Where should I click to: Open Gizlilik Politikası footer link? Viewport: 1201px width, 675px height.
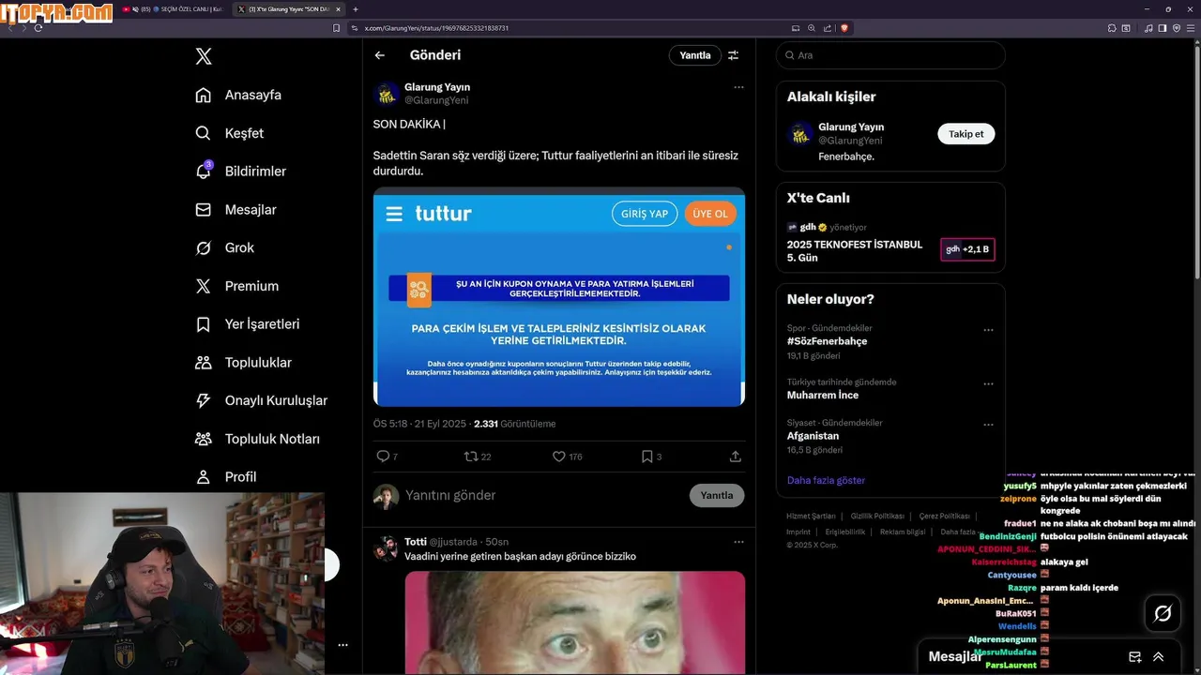coord(877,517)
